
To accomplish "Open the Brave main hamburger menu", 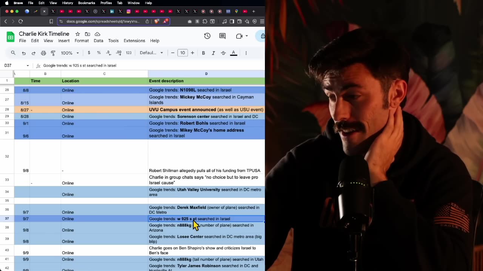I will pos(262,21).
